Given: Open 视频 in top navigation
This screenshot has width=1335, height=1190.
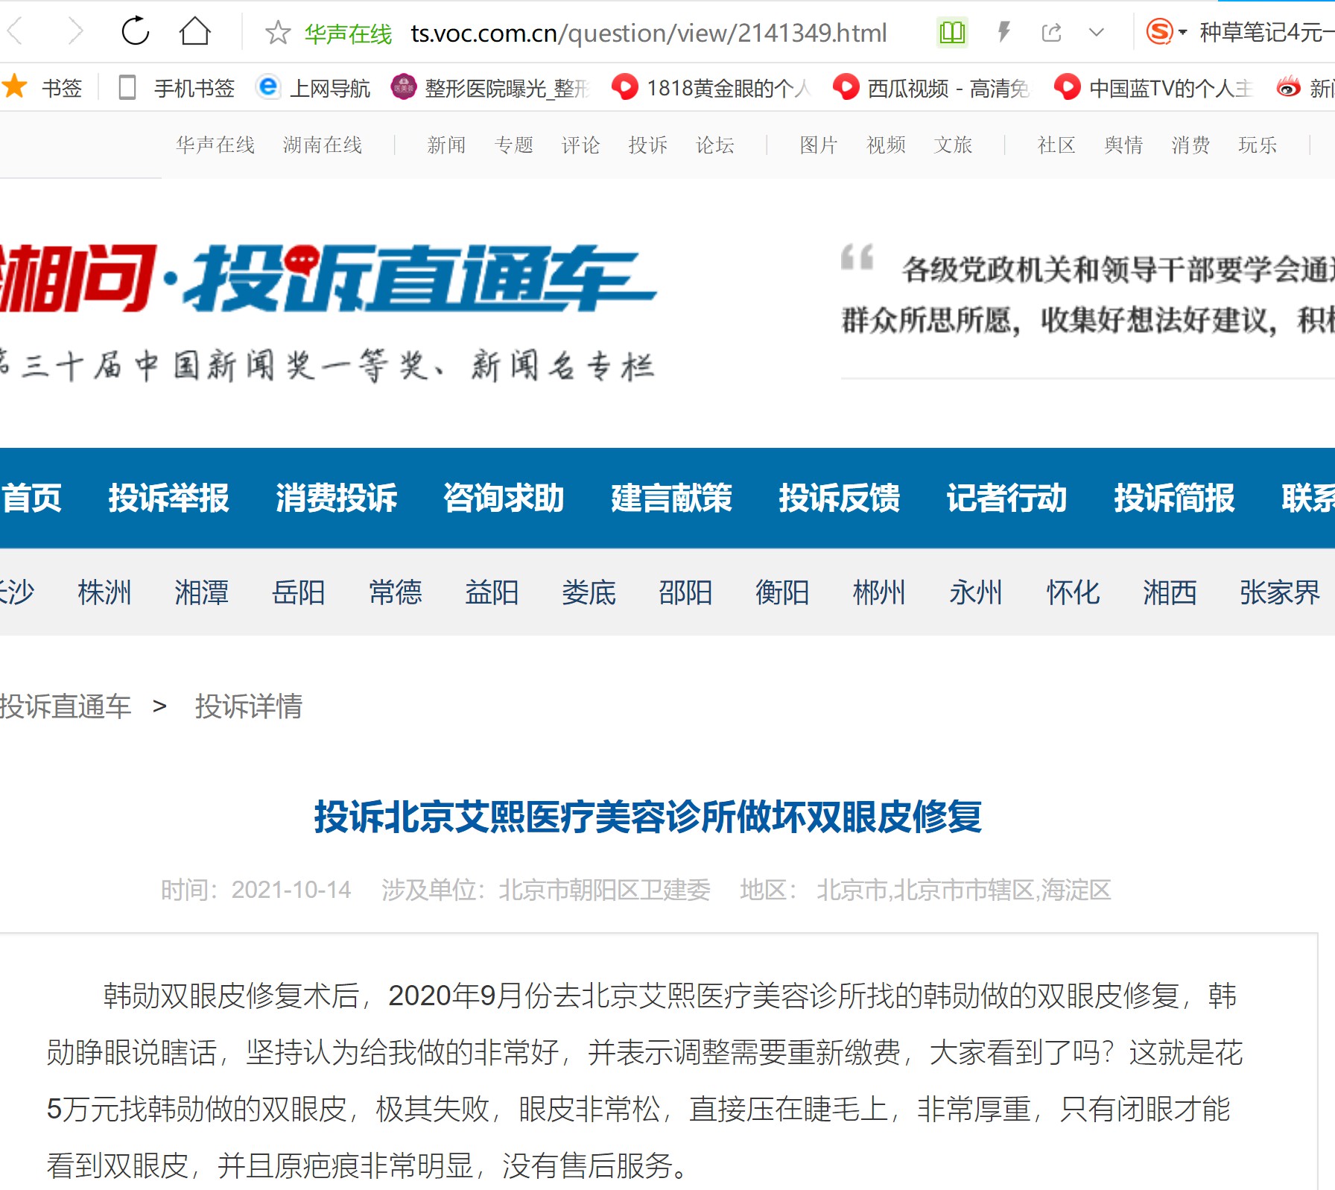Looking at the screenshot, I should tap(886, 145).
